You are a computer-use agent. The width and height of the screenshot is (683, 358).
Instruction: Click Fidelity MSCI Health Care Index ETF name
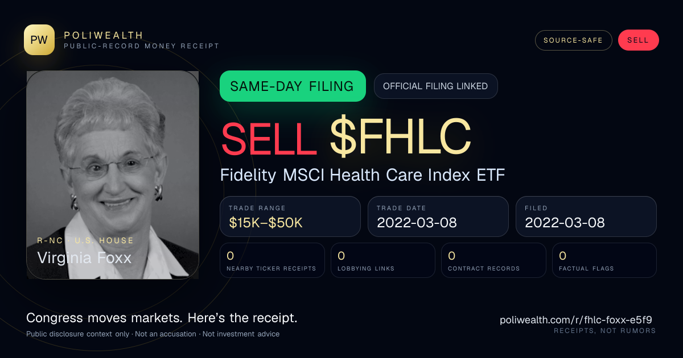pyautogui.click(x=363, y=175)
